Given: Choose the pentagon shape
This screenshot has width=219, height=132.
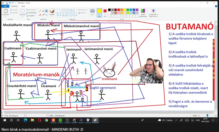Looking at the screenshot, I should point(63,13).
